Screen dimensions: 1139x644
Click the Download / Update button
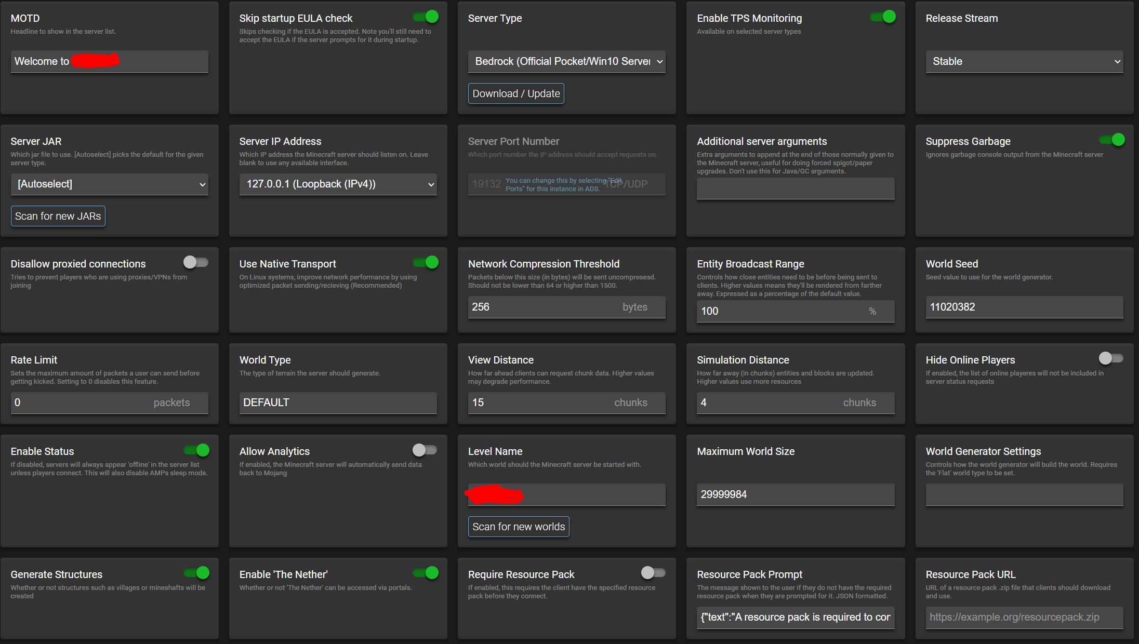pos(515,93)
